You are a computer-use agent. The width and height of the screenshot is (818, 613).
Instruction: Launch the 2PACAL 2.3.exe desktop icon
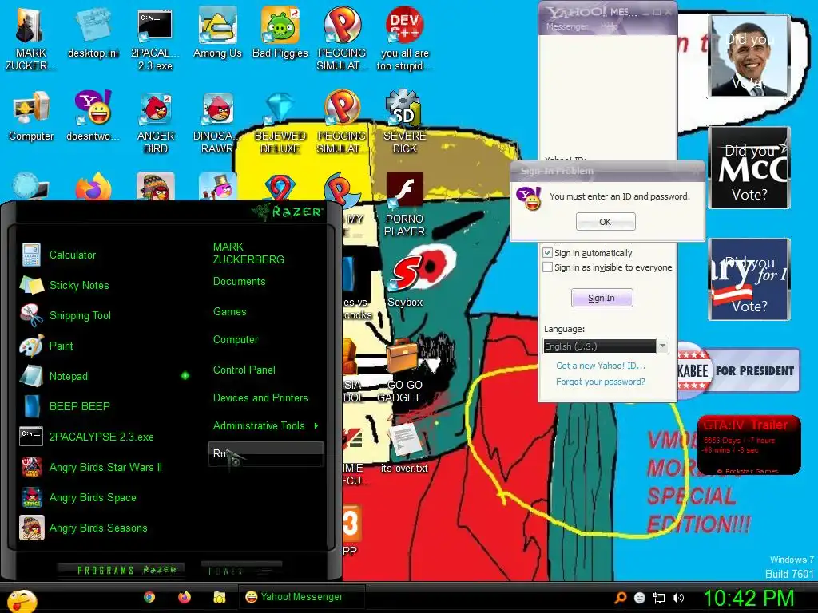pos(155,39)
